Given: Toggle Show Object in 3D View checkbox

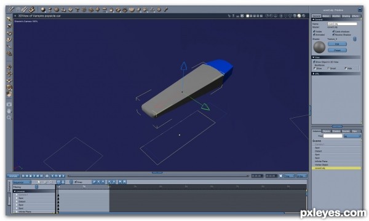Looking at the screenshot, I should [x=314, y=62].
